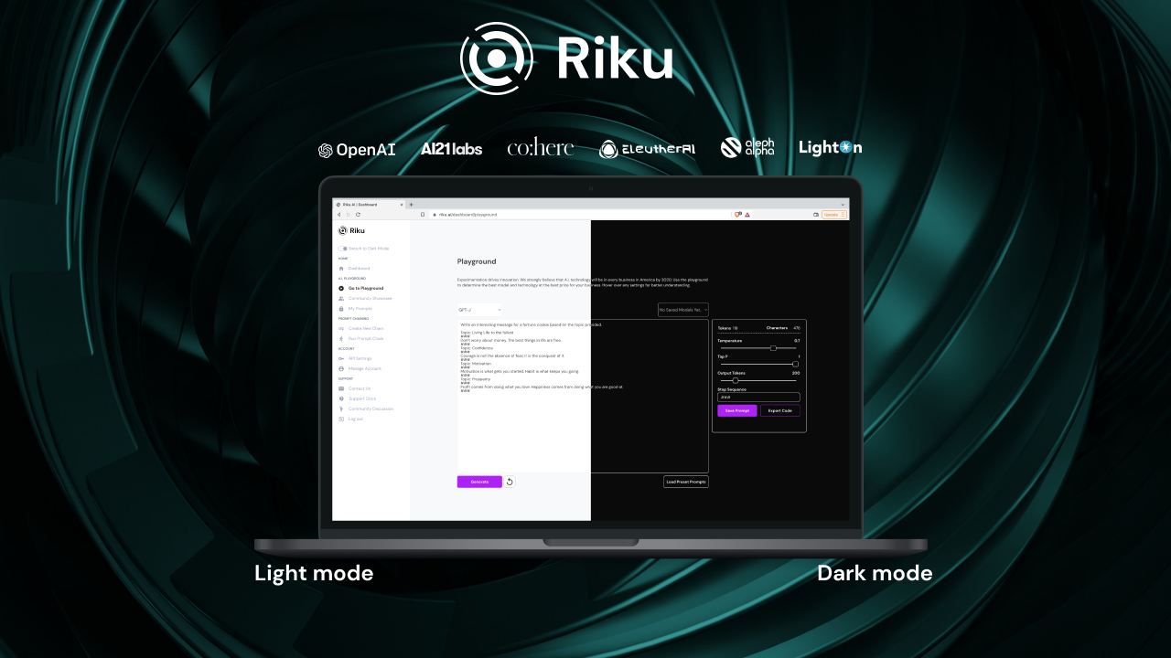
Task: Open the GPT-J model dropdown
Action: coord(479,310)
